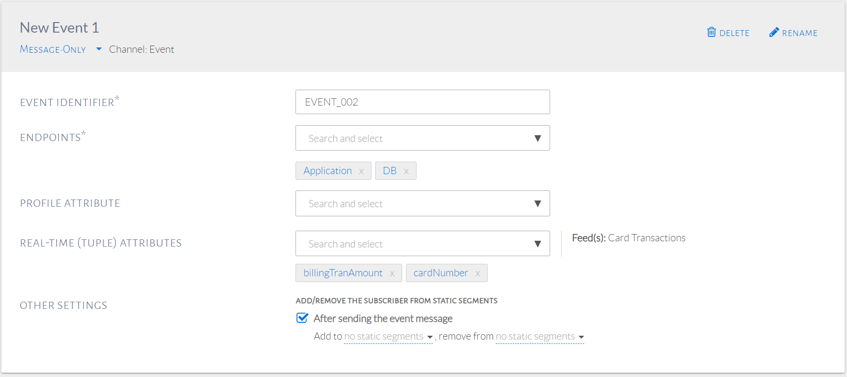Click the Profile Attribute search field
Screen dimensions: 847x377
413,204
